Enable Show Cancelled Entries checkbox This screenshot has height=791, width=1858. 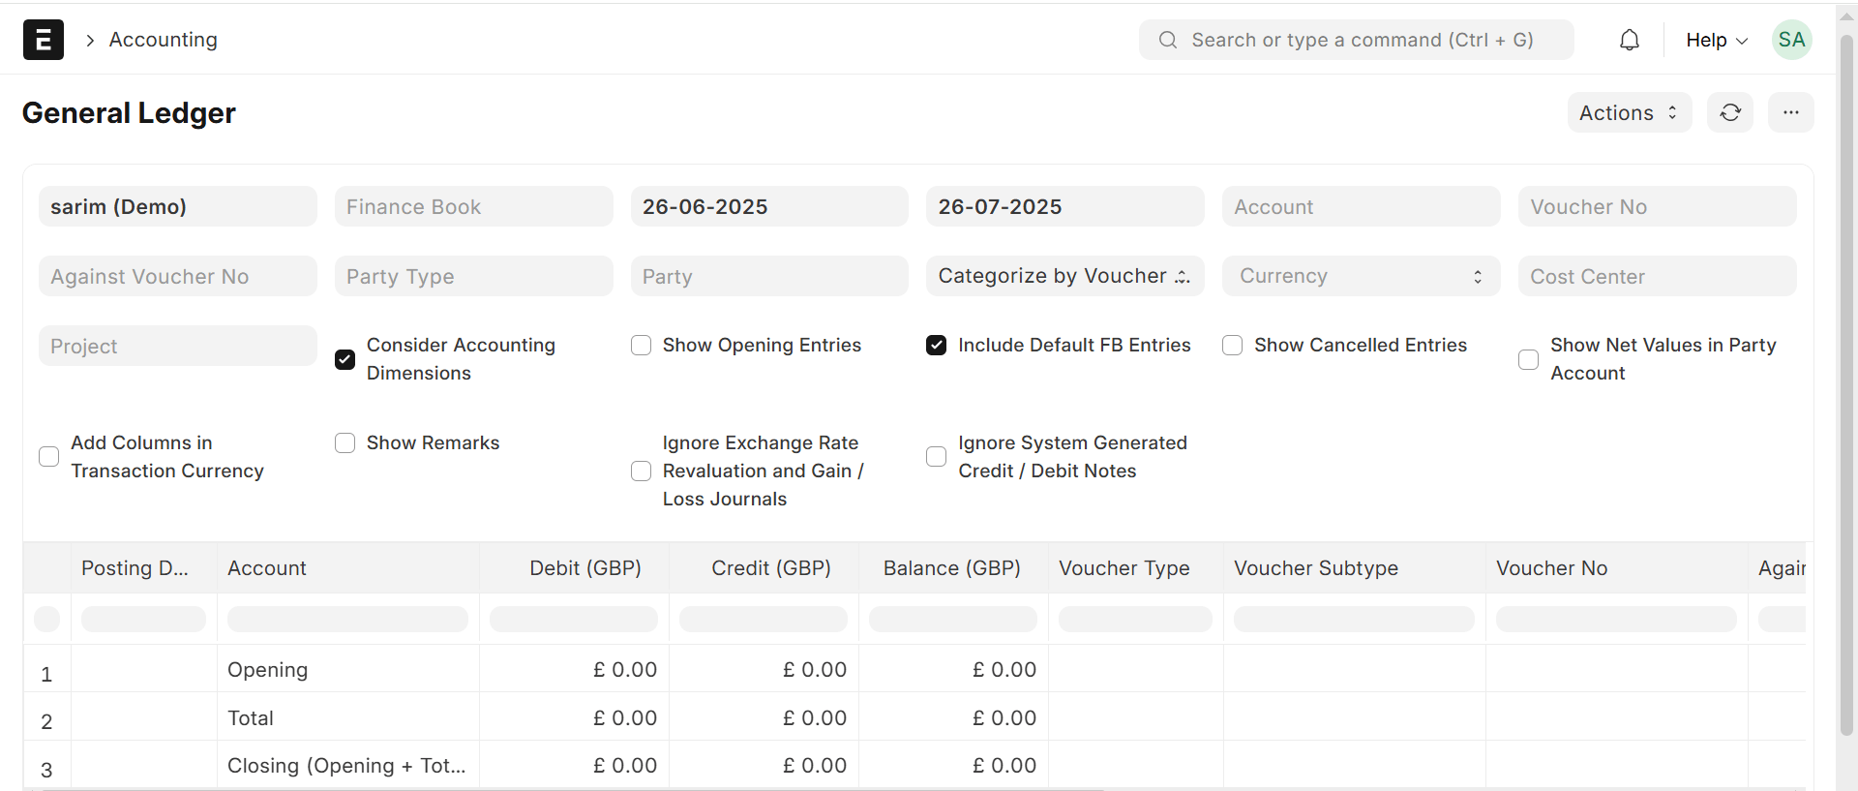(x=1232, y=346)
